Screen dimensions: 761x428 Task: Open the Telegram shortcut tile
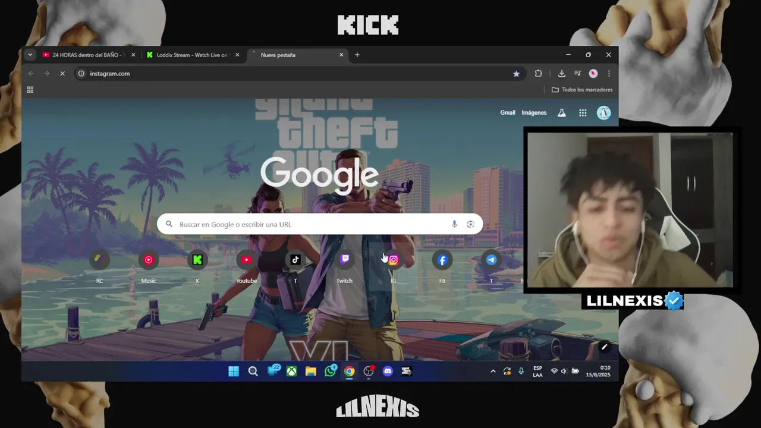[x=491, y=260]
